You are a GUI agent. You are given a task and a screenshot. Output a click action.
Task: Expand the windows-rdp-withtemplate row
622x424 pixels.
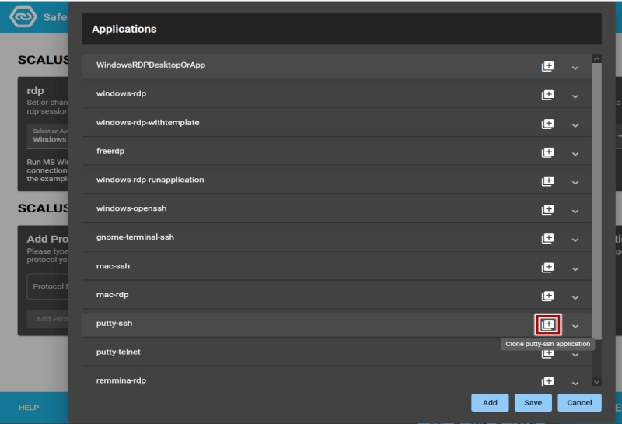pyautogui.click(x=575, y=125)
